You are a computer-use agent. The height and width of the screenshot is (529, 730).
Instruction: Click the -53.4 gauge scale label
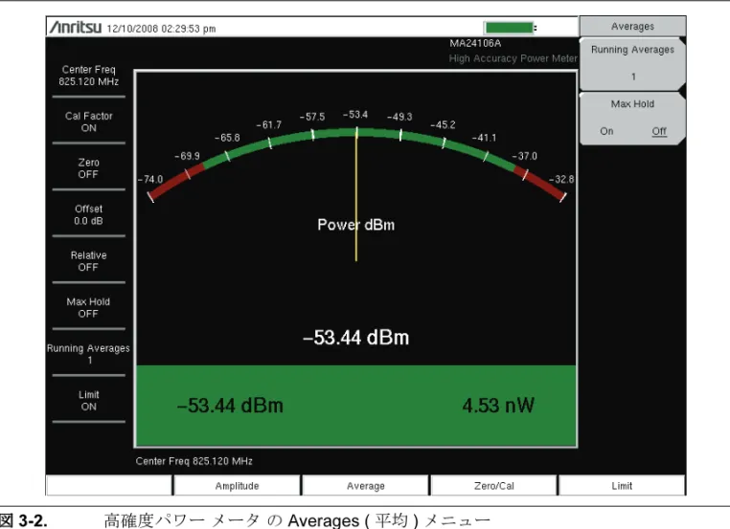pos(355,115)
